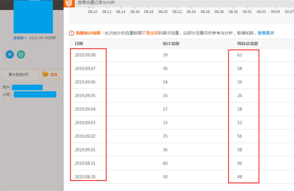294x191 pixels.
Task: Select the date 2019.09.04 cell
Action: coord(85,109)
